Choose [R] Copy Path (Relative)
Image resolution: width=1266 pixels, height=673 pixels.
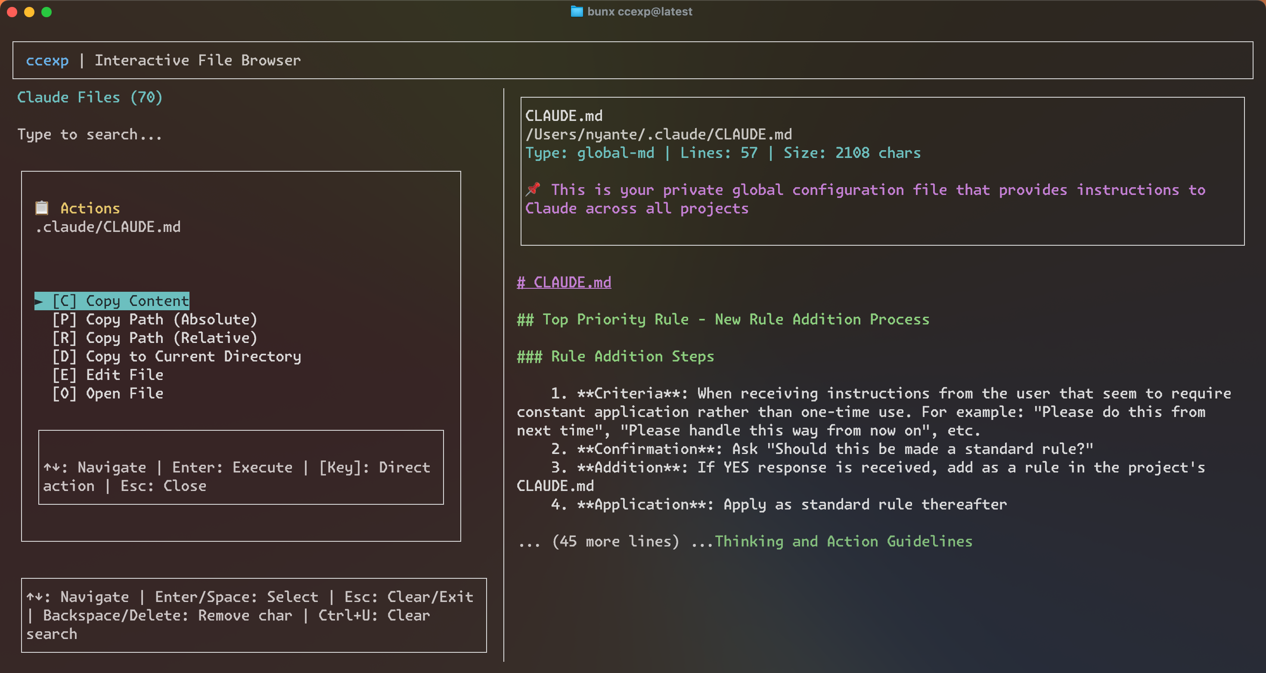point(154,338)
